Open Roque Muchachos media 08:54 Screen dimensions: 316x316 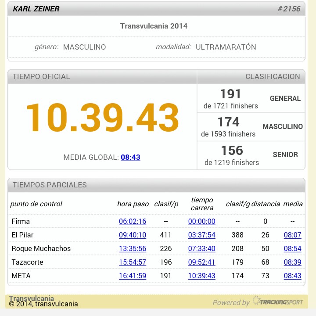pyautogui.click(x=292, y=249)
